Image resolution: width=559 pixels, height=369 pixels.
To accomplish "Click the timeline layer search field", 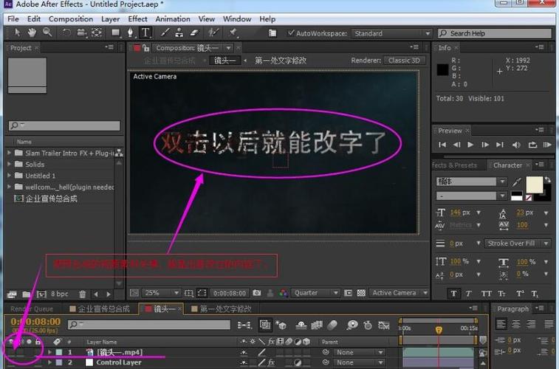I will tap(149, 325).
